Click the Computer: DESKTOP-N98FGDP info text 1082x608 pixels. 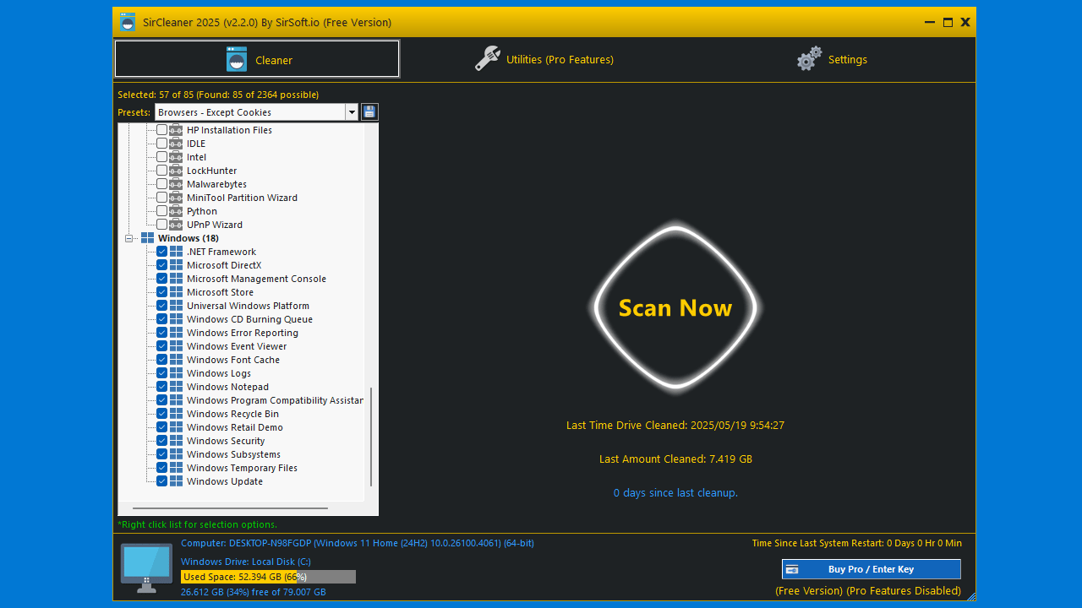[x=358, y=543]
